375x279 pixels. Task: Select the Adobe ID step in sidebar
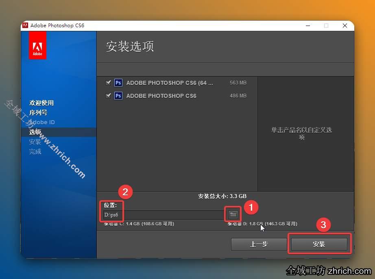tap(42, 122)
